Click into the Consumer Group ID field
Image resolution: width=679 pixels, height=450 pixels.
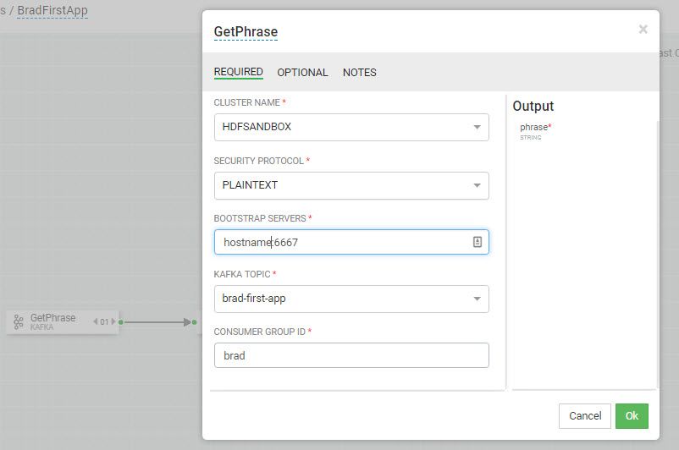[x=351, y=355]
